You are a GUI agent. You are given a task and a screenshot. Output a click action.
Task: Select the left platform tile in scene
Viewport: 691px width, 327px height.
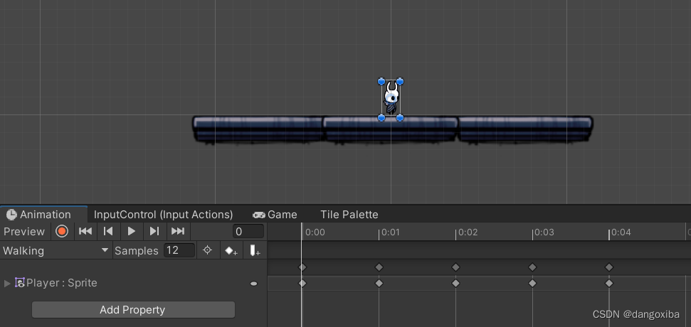(258, 129)
